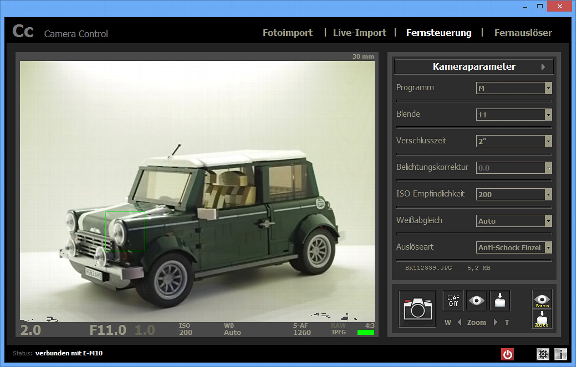Screen dimensions: 576x367
Task: Click the live view car image
Action: tap(197, 191)
